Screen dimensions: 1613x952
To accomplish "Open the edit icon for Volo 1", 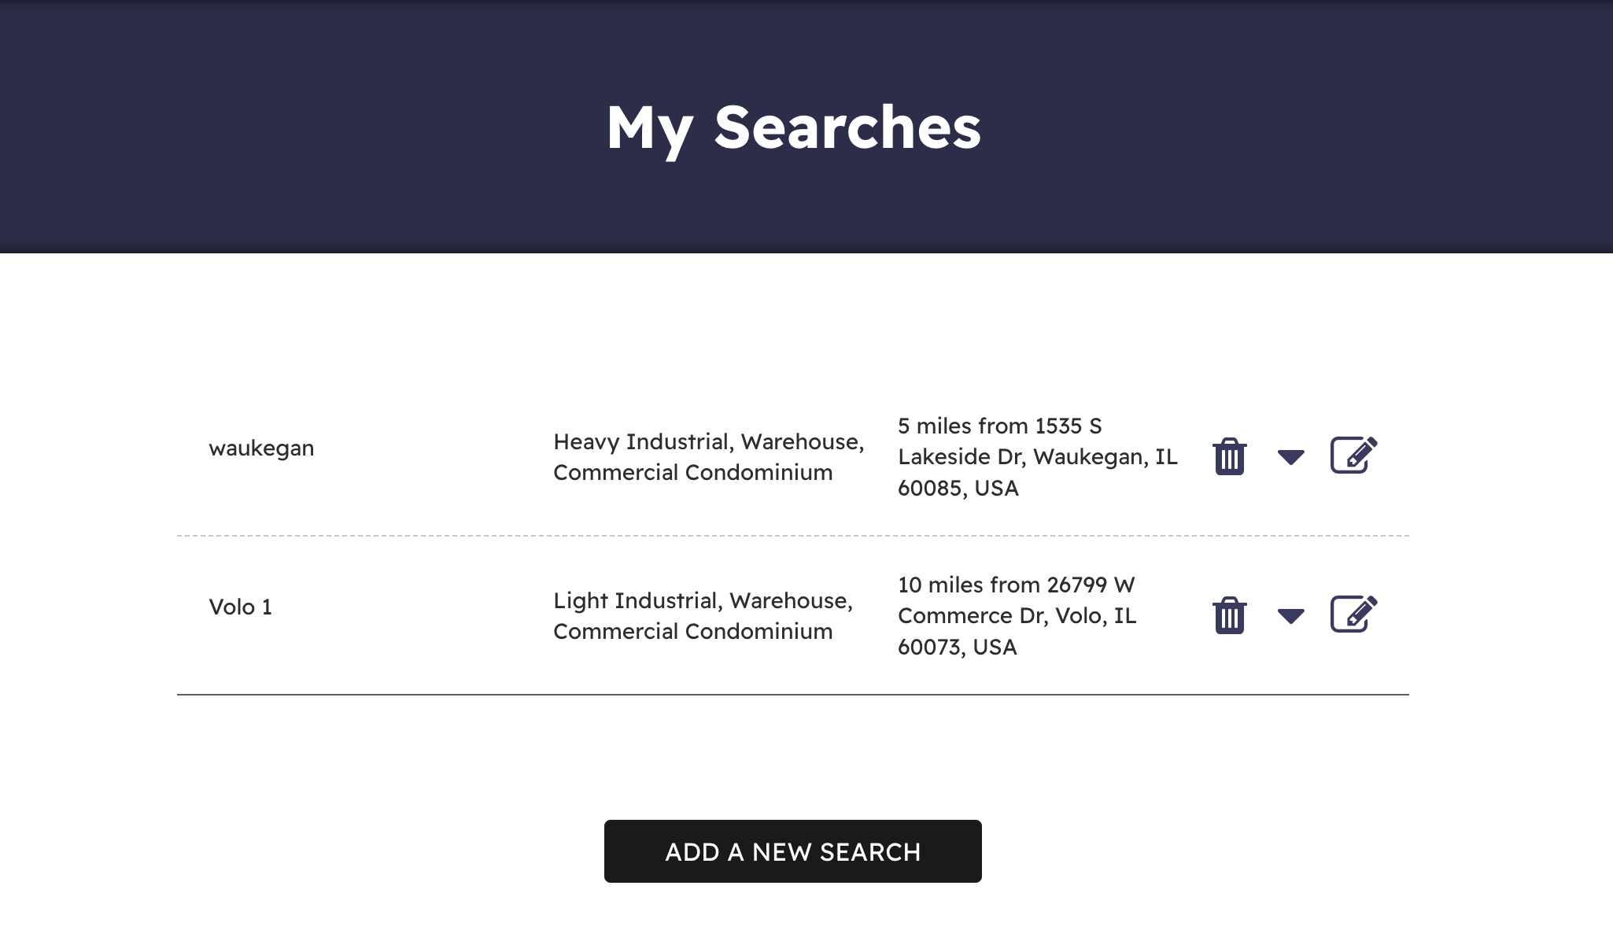I will pyautogui.click(x=1353, y=614).
